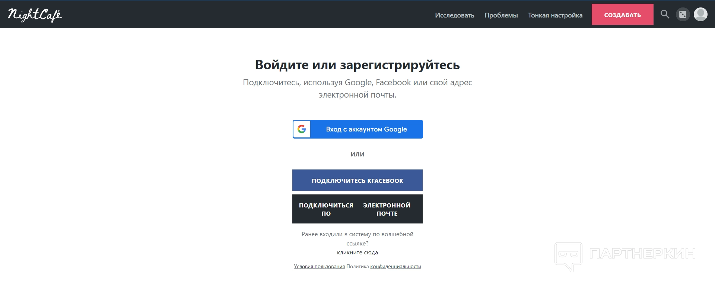Click the 'Ранее входили в систему' text

[357, 239]
